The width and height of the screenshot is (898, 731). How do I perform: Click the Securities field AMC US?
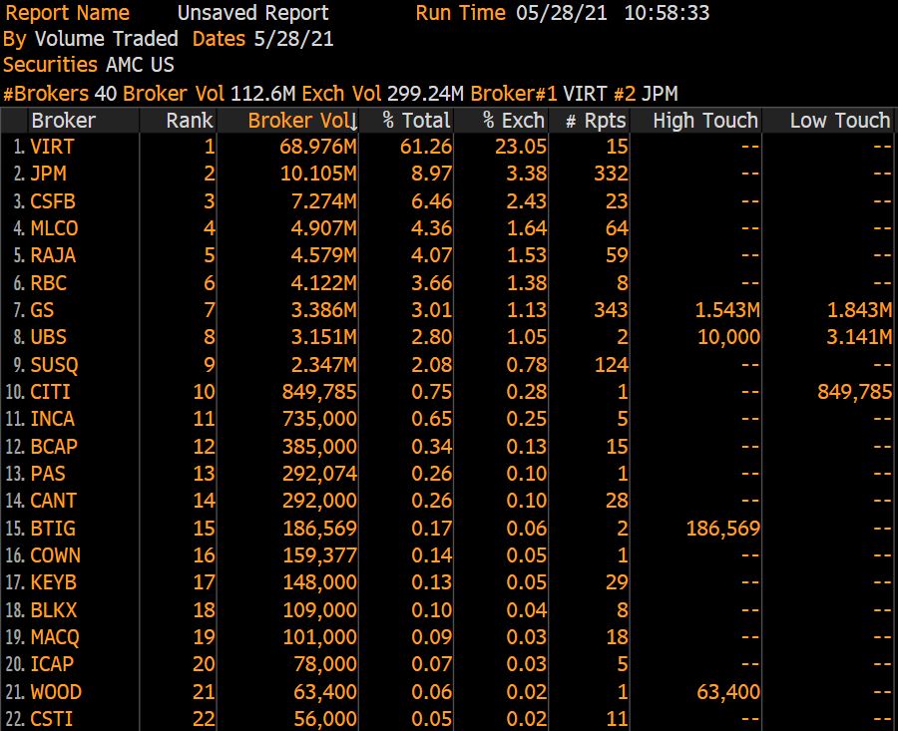(x=140, y=65)
